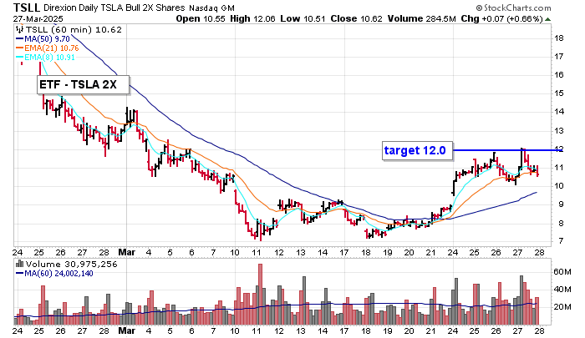Click the 40M volume axis label

pos(562,290)
